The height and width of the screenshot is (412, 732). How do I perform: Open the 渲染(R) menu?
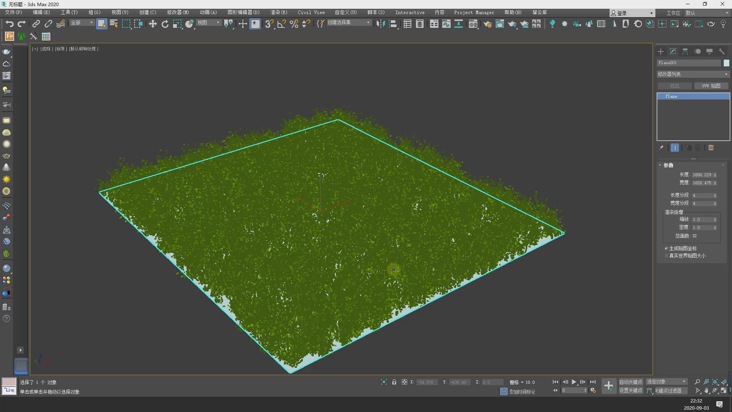279,13
